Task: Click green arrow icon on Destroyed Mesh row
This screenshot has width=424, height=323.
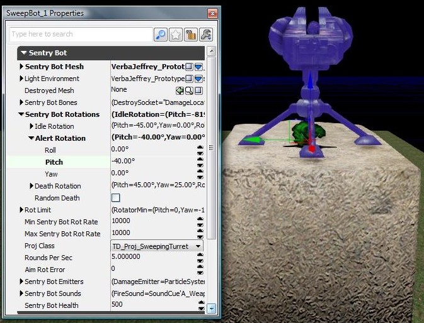Action: pos(180,90)
